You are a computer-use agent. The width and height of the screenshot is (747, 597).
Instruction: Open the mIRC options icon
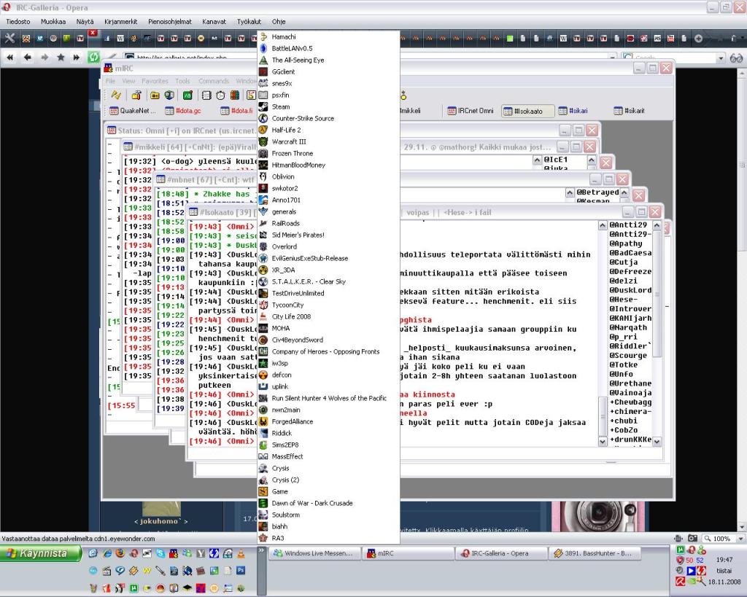[136, 95]
